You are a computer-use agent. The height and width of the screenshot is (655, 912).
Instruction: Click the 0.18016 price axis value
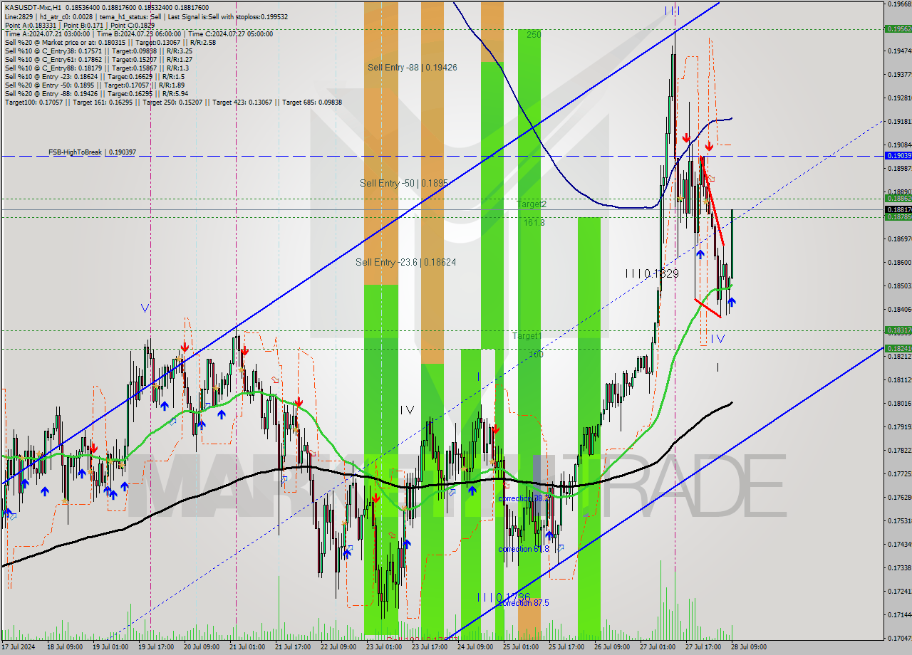tap(900, 404)
